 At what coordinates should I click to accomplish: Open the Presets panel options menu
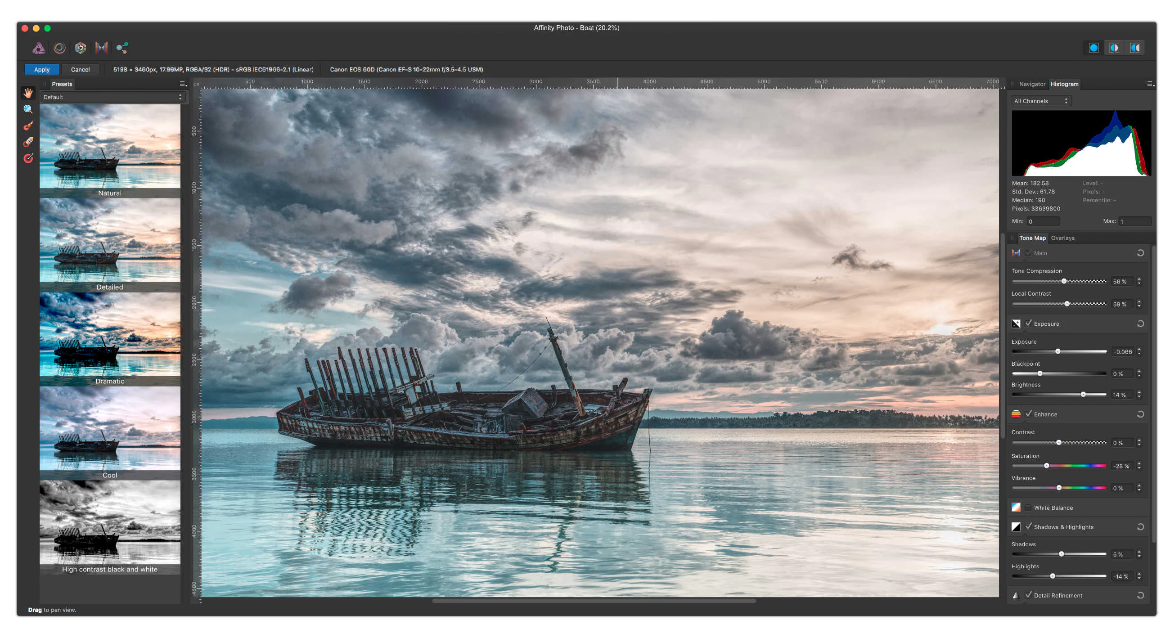click(x=183, y=84)
